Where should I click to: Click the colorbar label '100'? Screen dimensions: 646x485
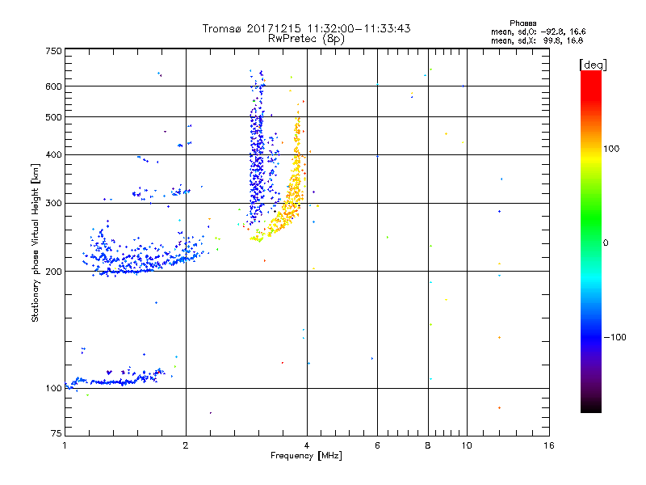(611, 149)
